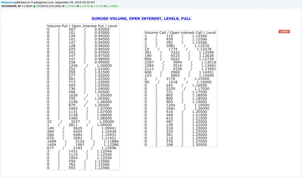Select the Volume Put / Open Interest Put / Level header
The image size is (302, 178).
coord(82,26)
